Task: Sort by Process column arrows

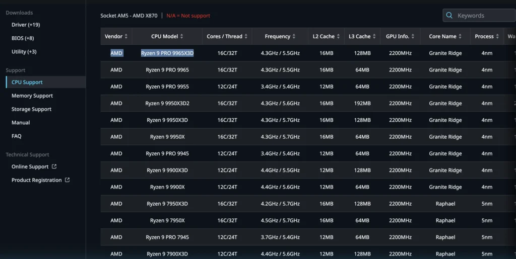Action: coord(497,36)
